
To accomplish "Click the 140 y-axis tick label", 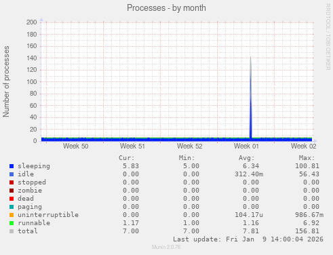I will [32, 58].
